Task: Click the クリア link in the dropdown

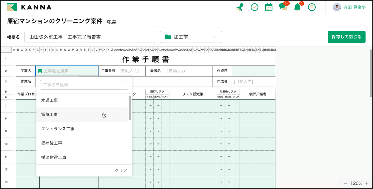Action: tap(121, 171)
